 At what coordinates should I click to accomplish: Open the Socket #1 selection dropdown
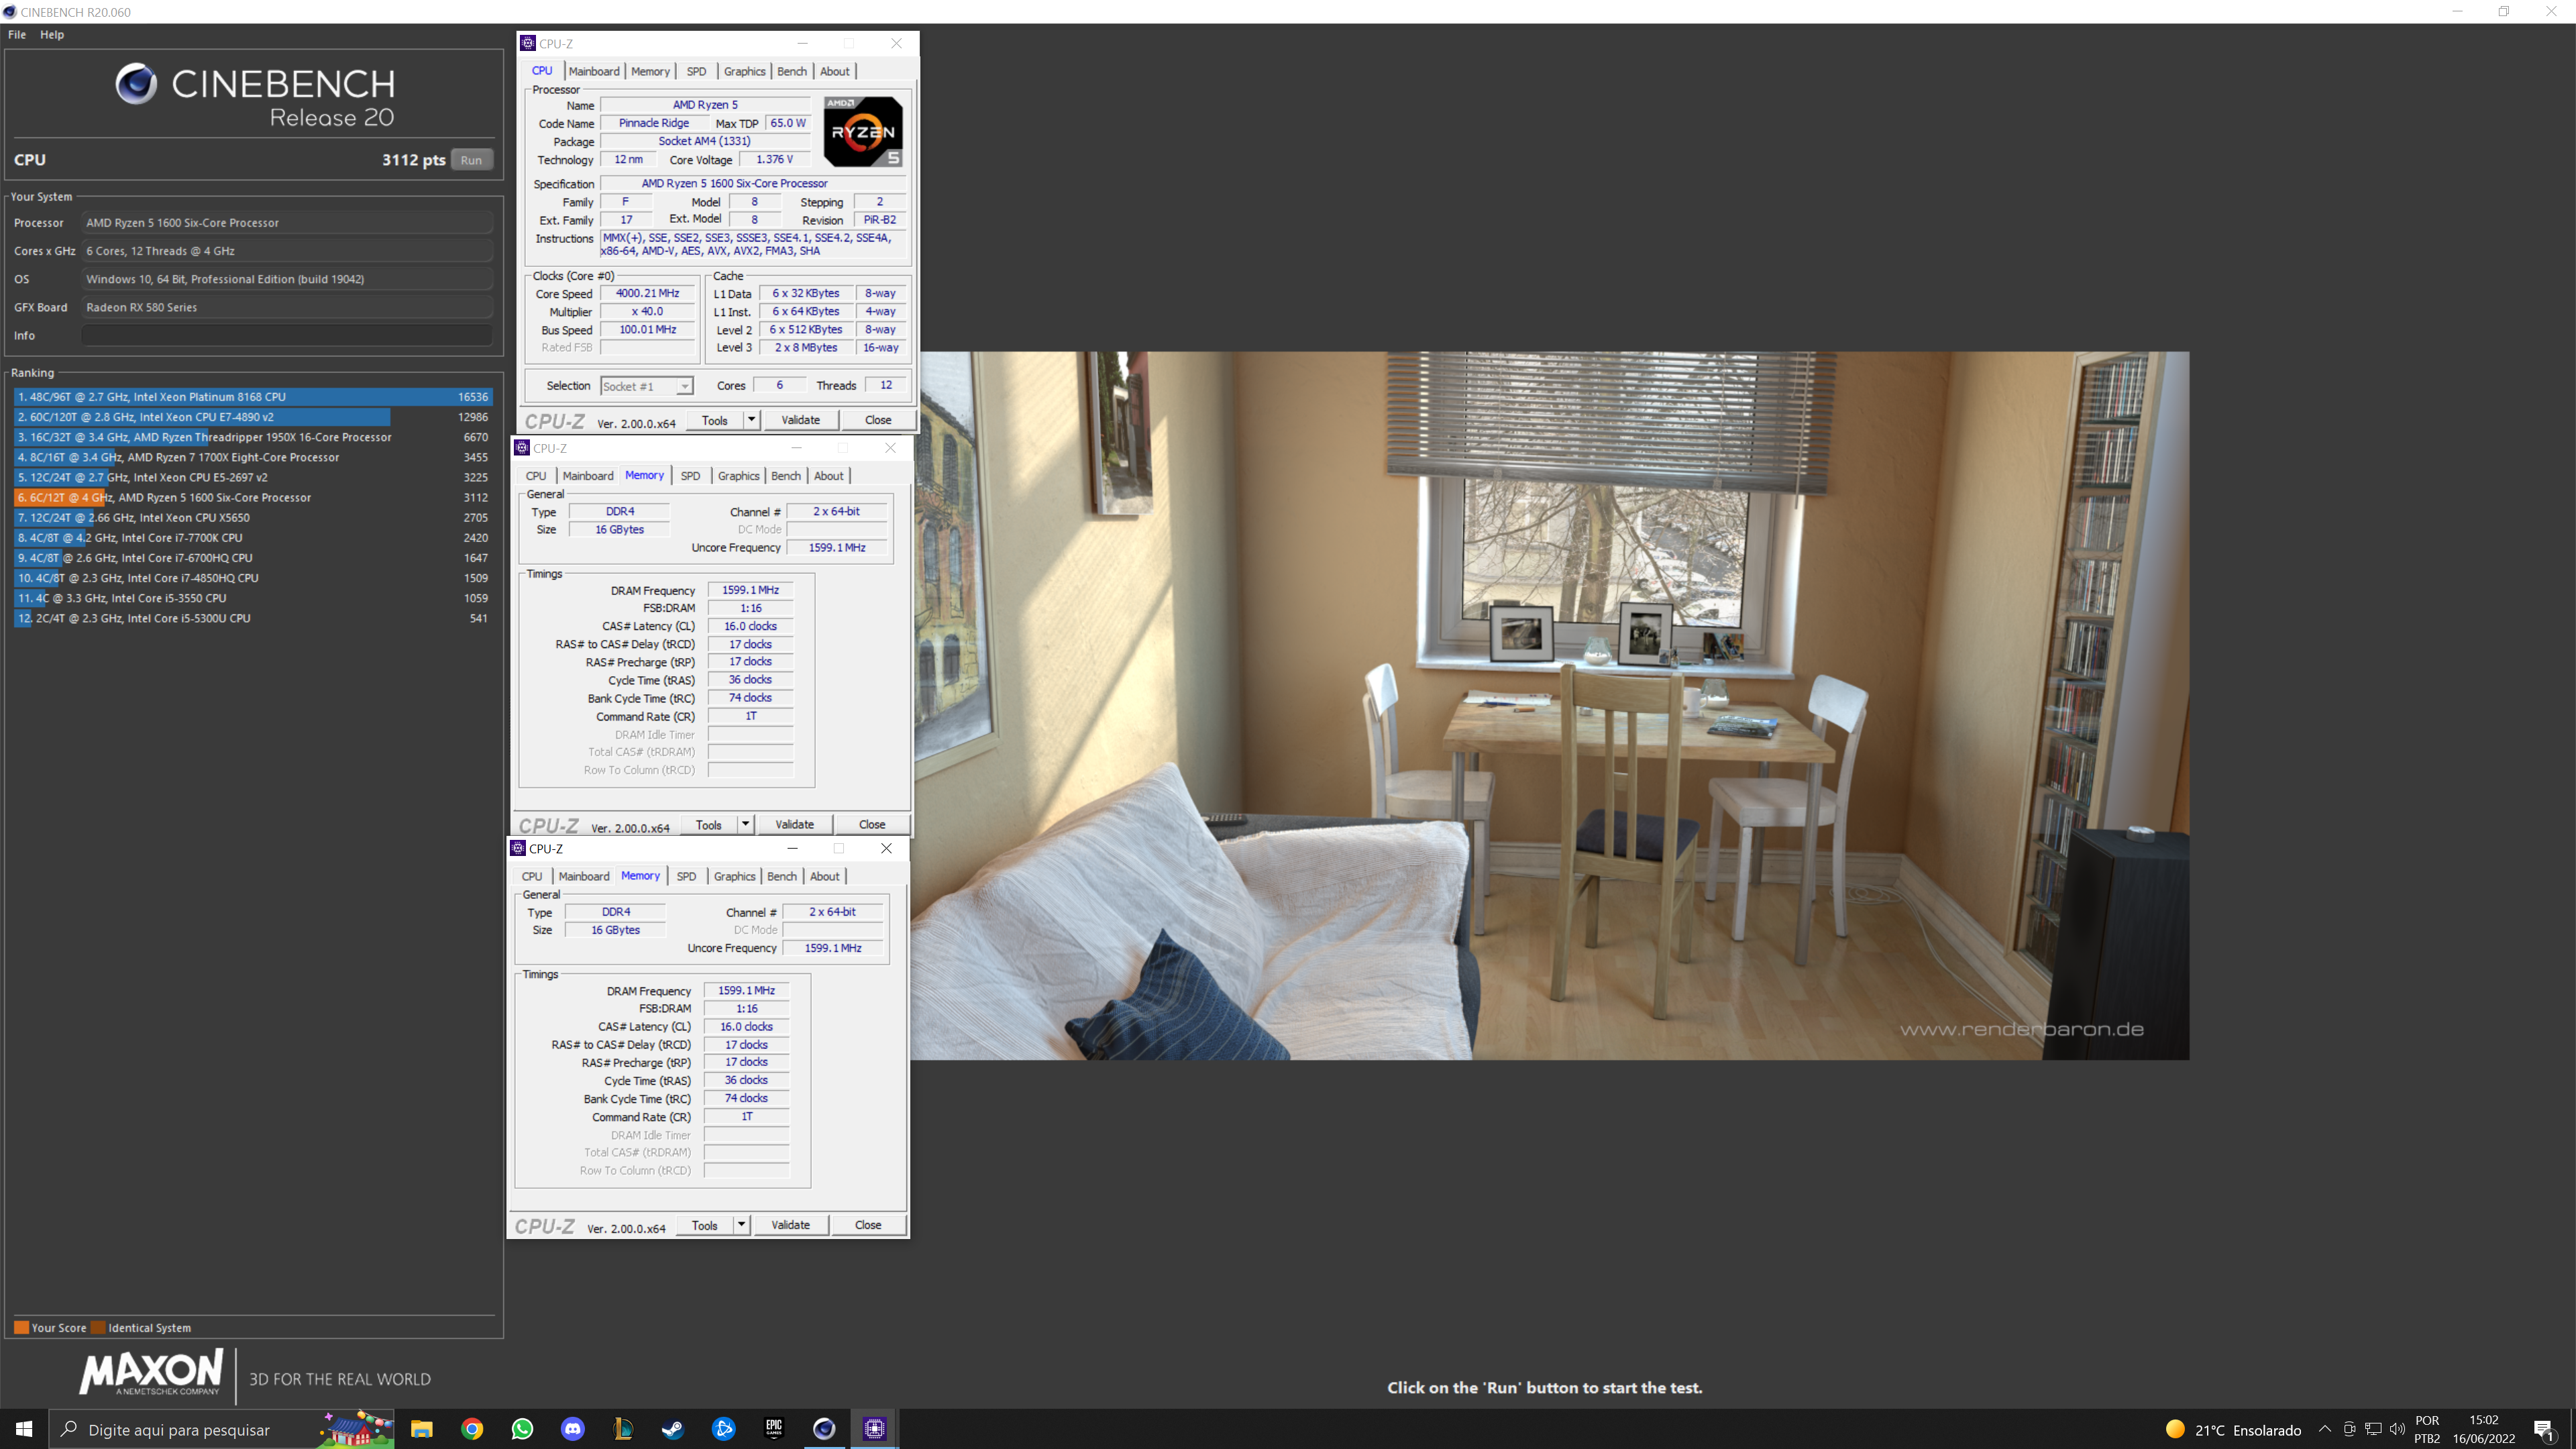(646, 386)
